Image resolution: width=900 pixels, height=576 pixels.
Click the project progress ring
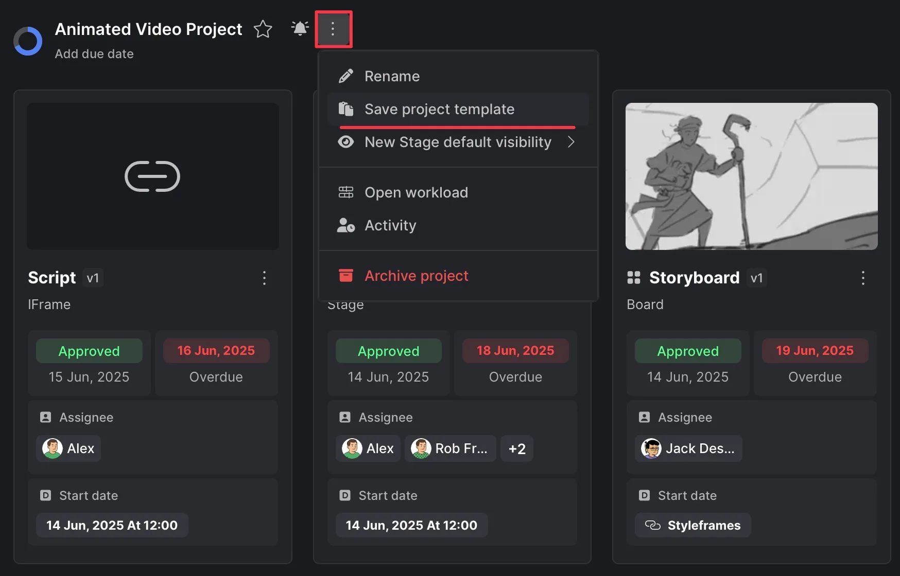tap(28, 41)
